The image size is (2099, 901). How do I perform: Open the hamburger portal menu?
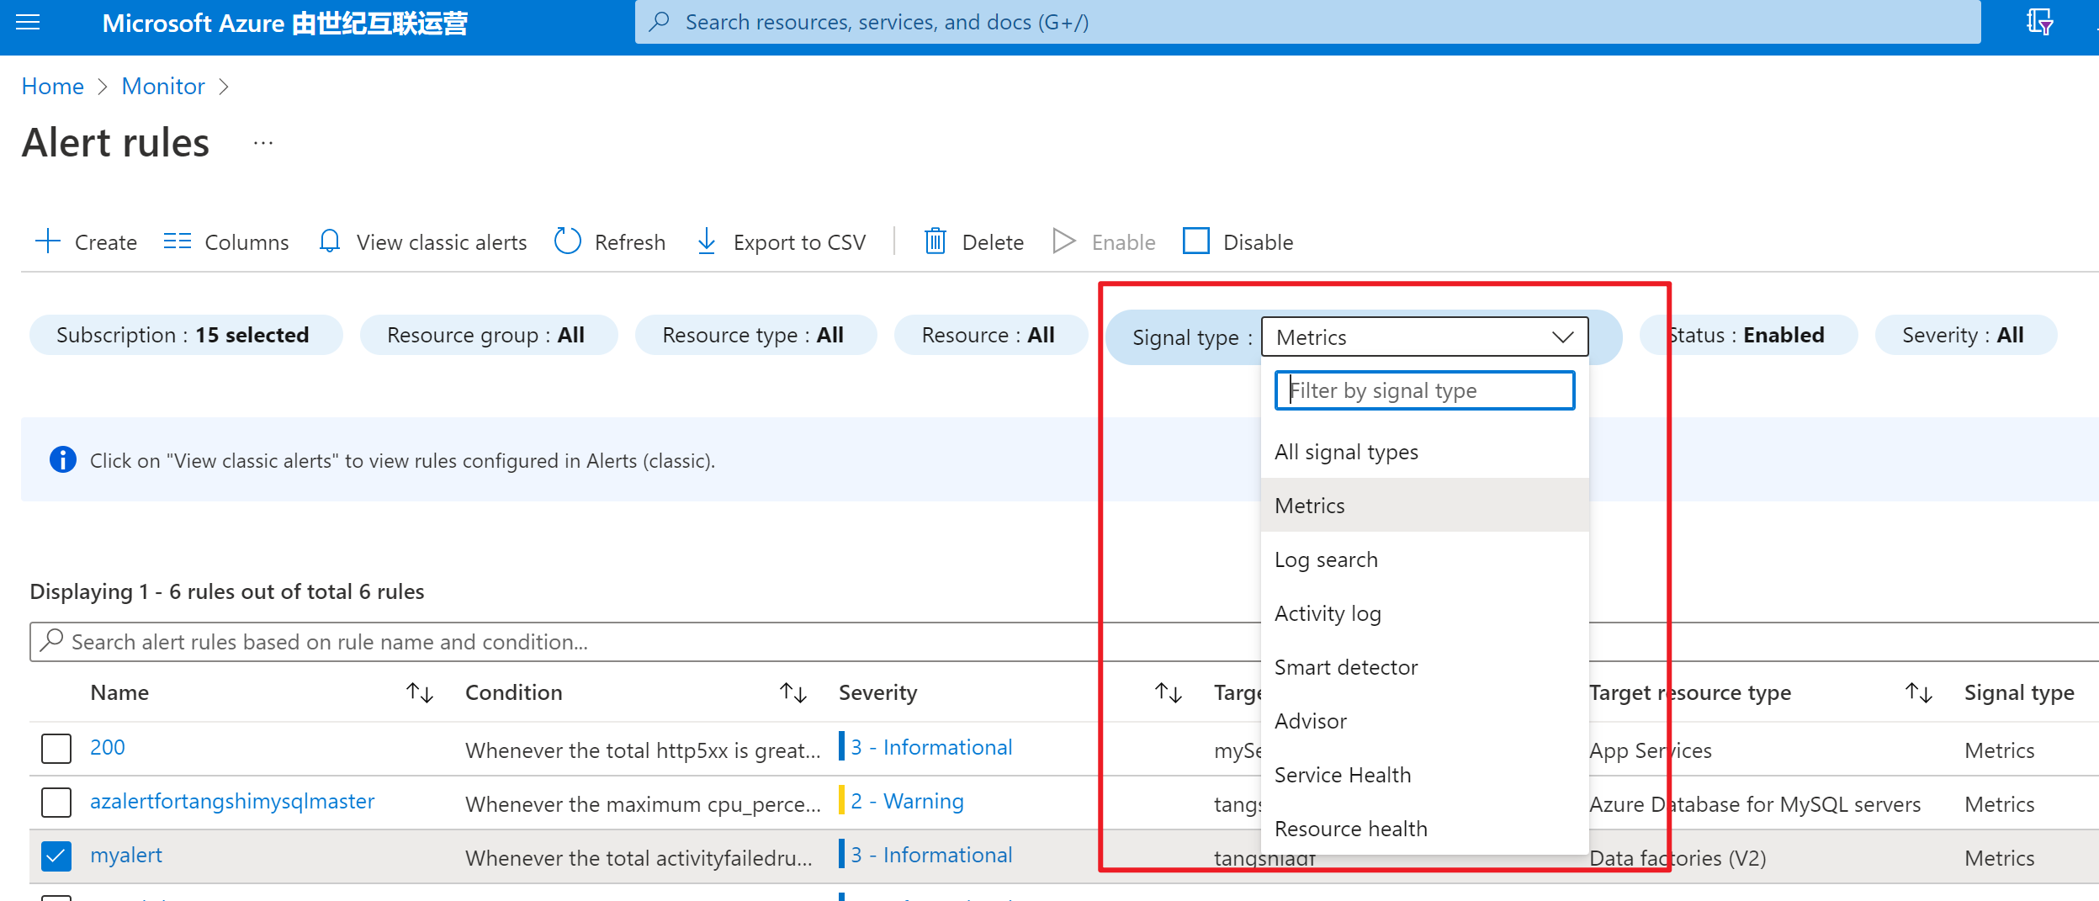click(x=28, y=23)
